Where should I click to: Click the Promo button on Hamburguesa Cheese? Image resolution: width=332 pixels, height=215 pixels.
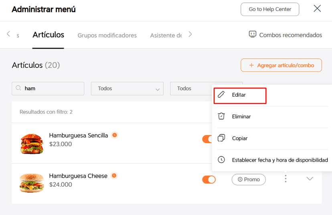tap(249, 179)
